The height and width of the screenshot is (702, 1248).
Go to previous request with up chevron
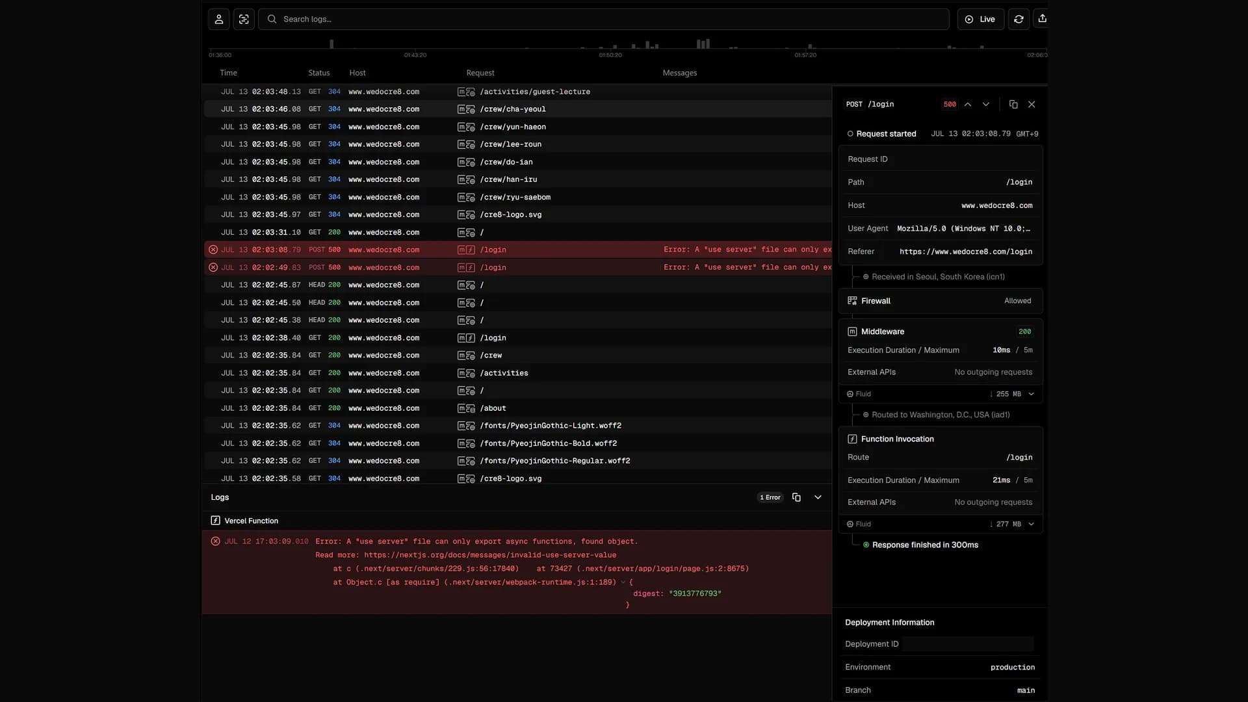[x=968, y=104]
